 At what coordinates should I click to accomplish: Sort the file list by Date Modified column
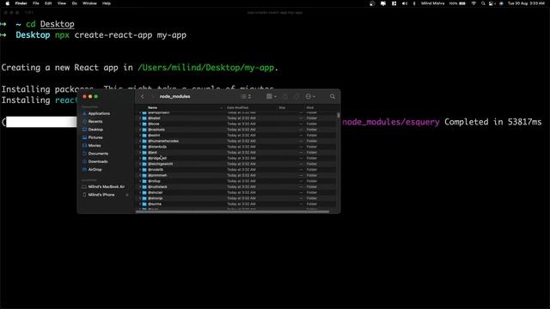point(237,107)
